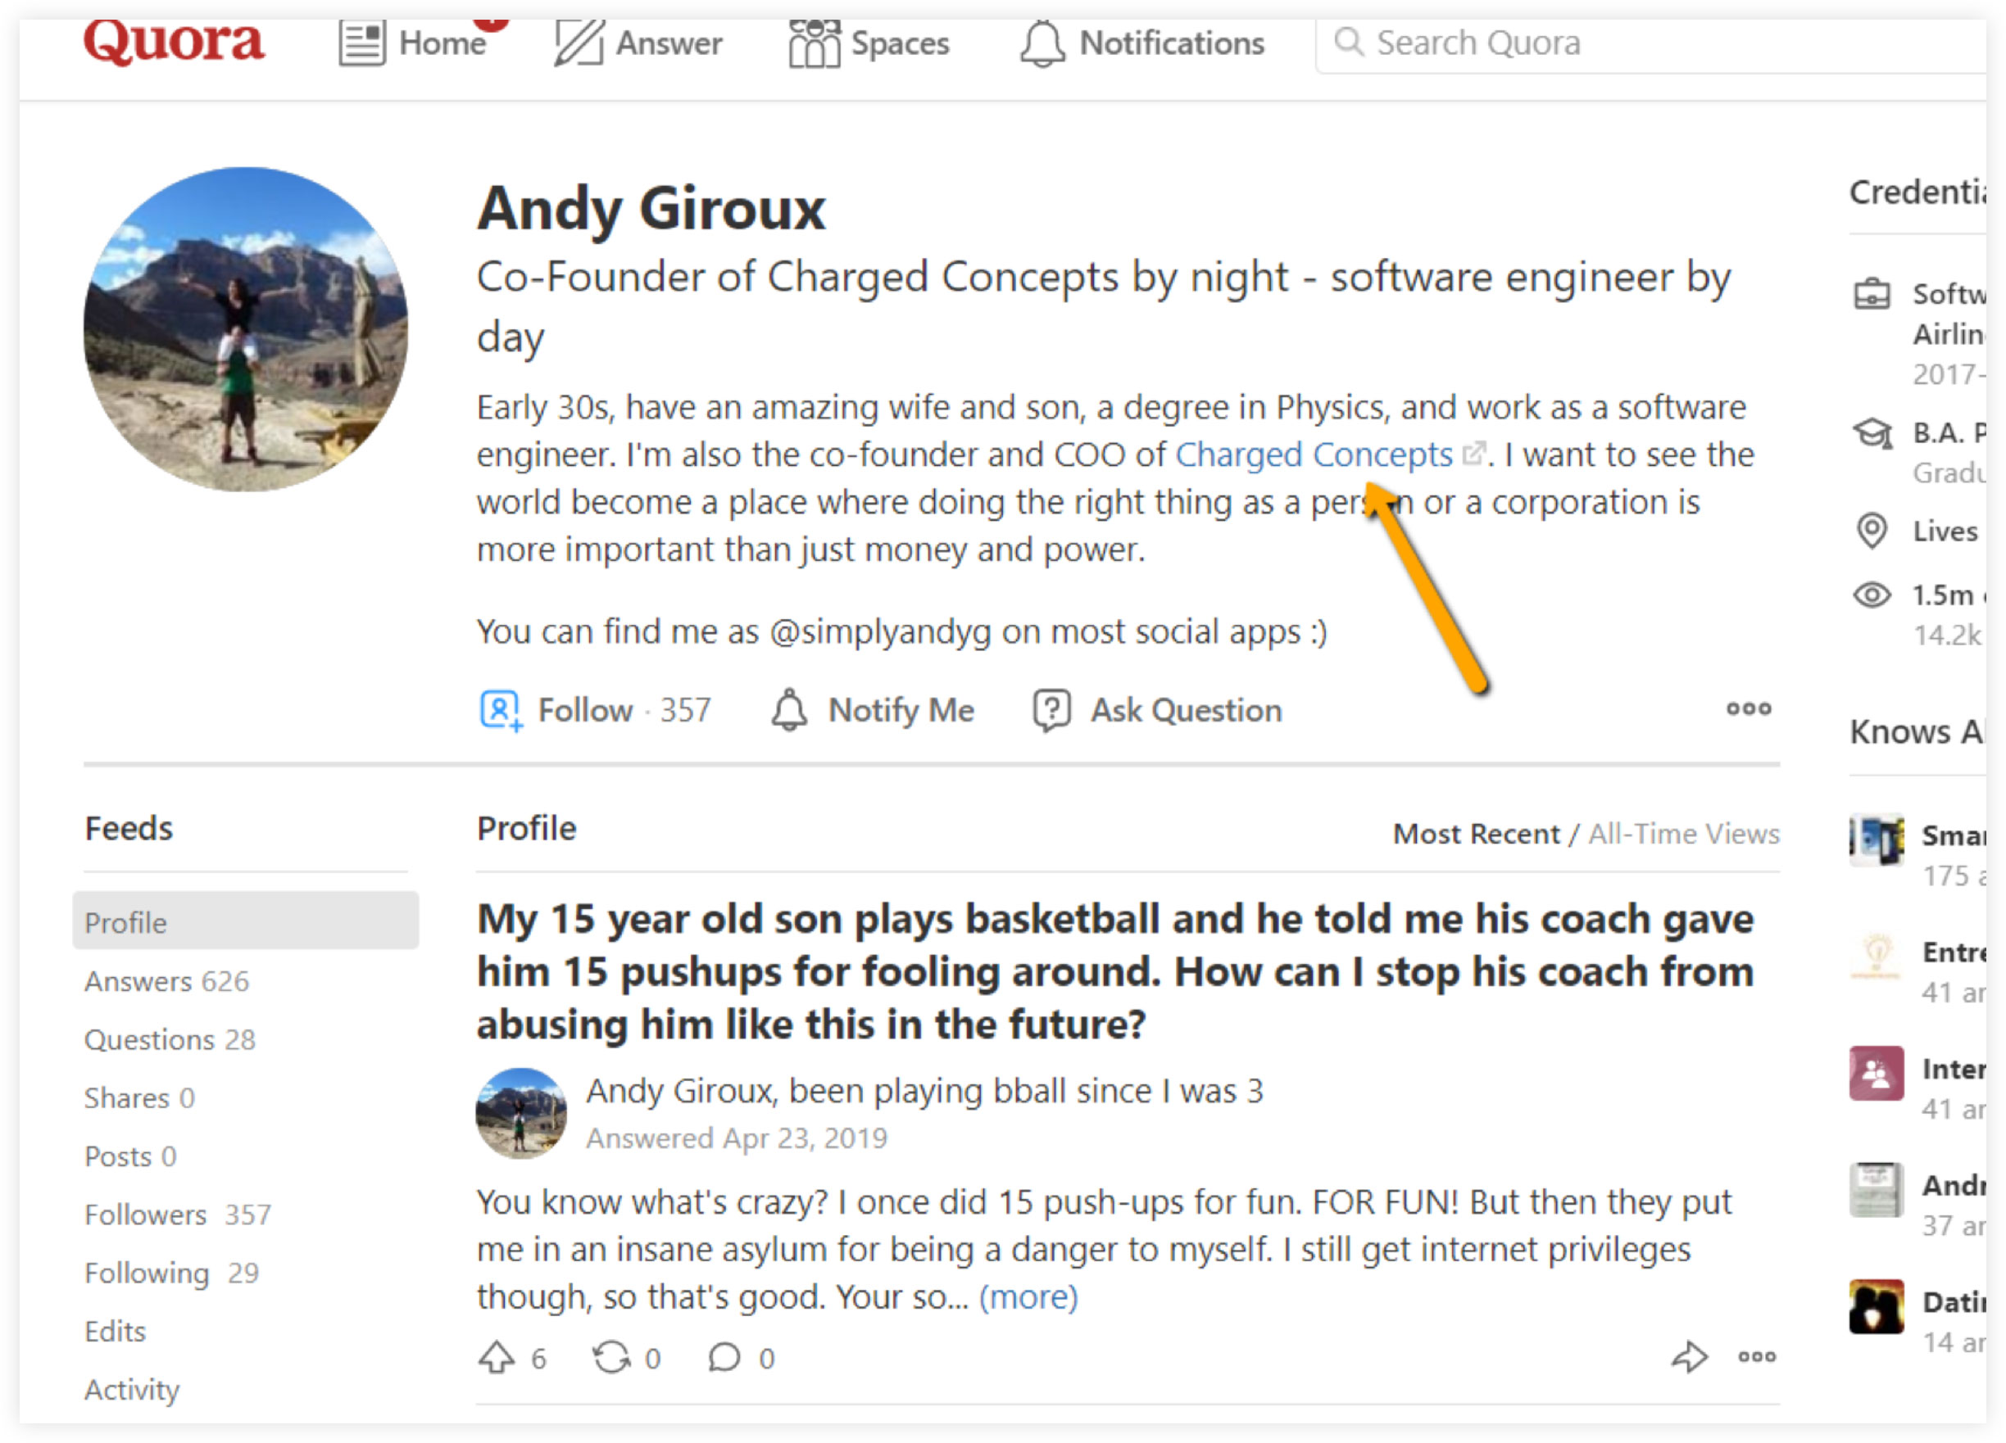Click the Follow person icon
Viewport: 2006px width, 1443px height.
[501, 709]
